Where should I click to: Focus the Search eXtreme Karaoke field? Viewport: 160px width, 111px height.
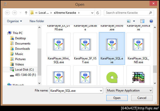129,13
